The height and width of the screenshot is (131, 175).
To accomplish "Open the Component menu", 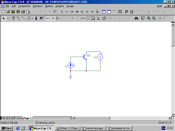I will 24,6.
